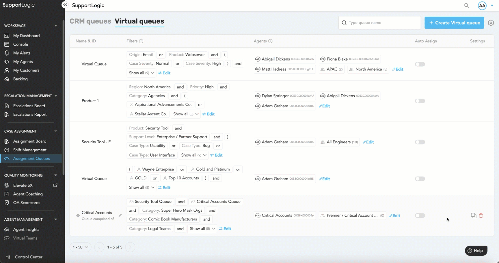Click the sidebar vertical scrollbar
The image size is (499, 263).
coord(63,97)
